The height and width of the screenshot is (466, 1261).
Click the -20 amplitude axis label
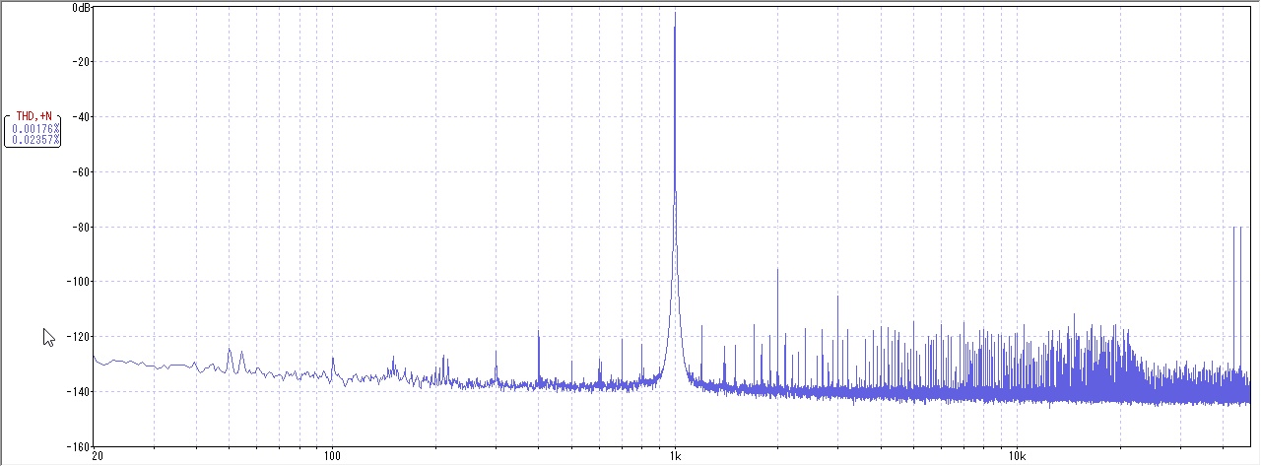coord(82,62)
